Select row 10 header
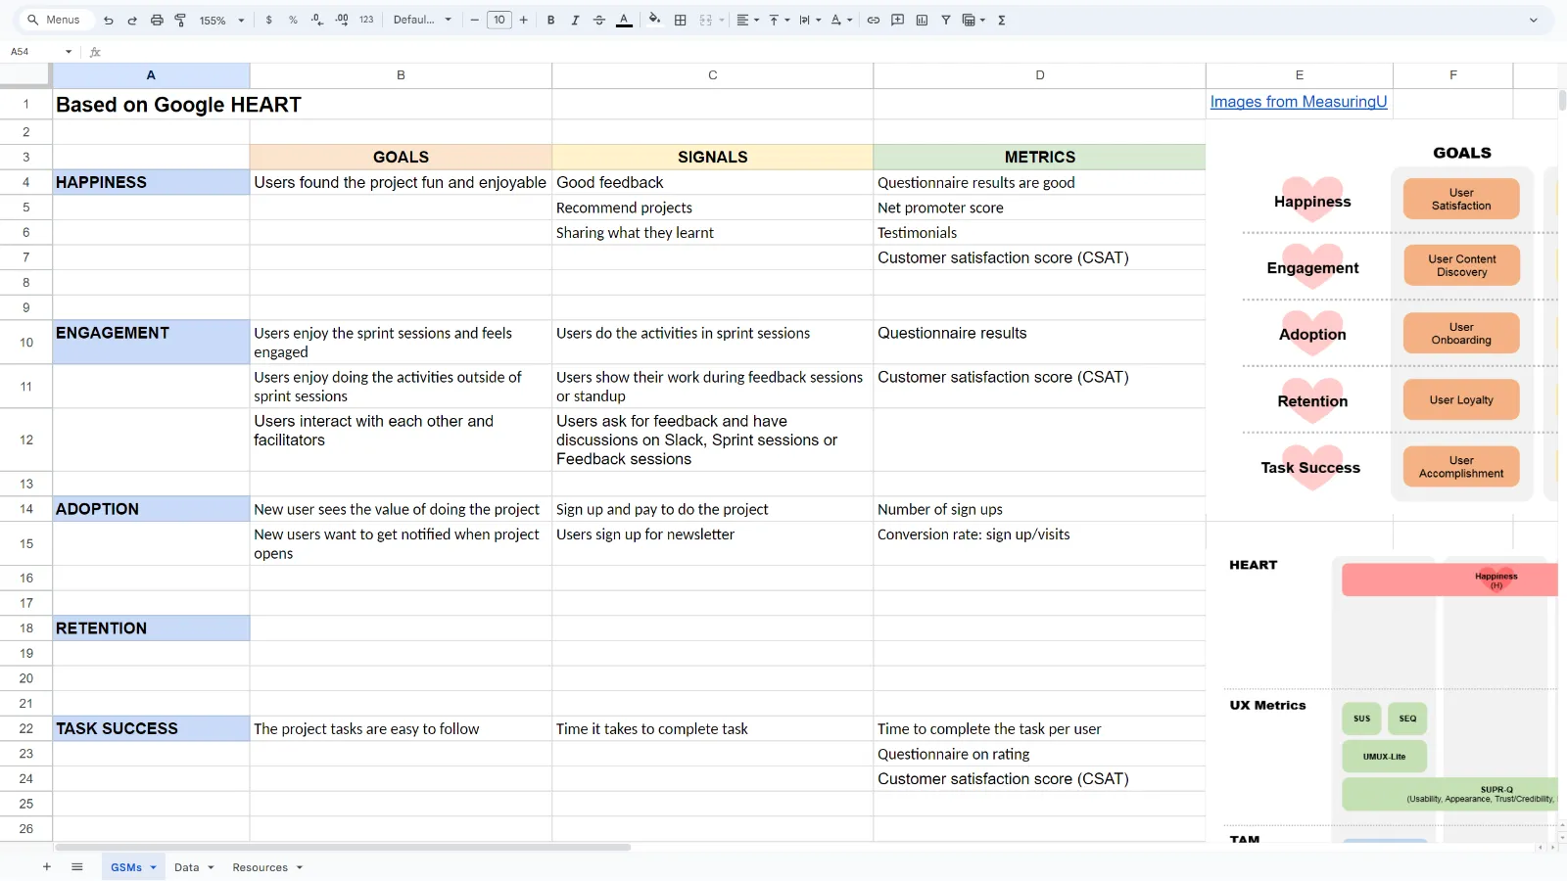The width and height of the screenshot is (1567, 881). pos(26,343)
